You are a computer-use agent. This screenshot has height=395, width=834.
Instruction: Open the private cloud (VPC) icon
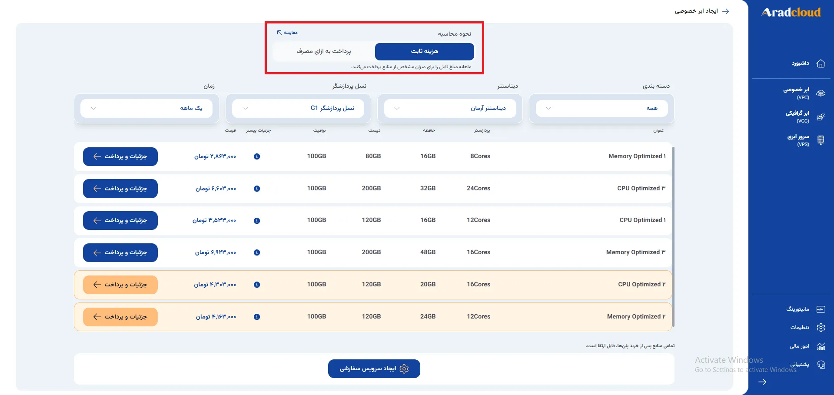click(821, 93)
